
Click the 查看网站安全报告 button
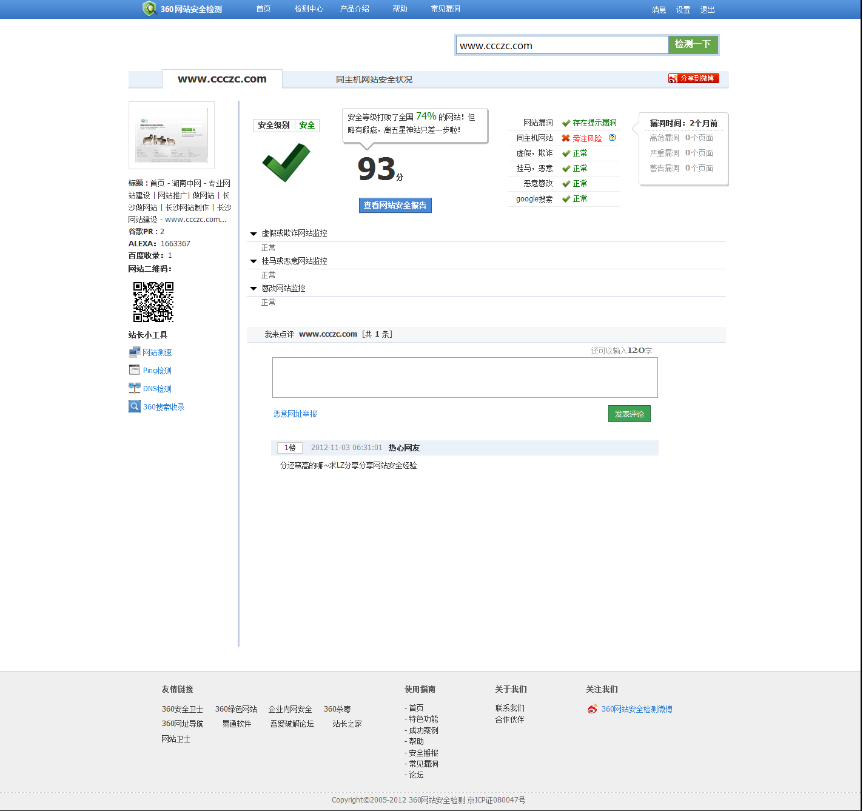[395, 206]
